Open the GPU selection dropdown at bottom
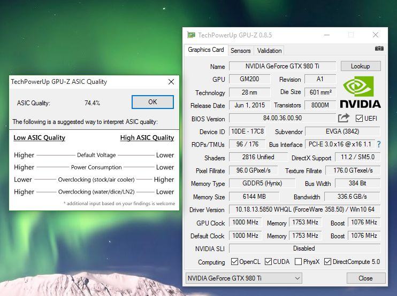 pos(244,278)
